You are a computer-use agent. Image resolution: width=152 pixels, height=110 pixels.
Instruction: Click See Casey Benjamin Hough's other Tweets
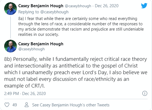click(71, 105)
